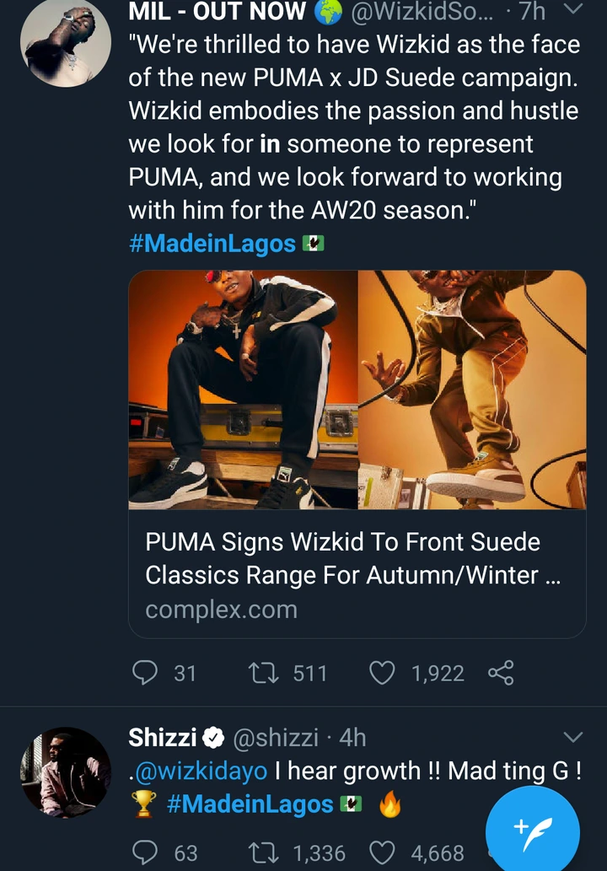Open #MadeinLagos hashtag in Shizzi's tweet
Screen dimensions: 607x871
pyautogui.click(x=250, y=804)
